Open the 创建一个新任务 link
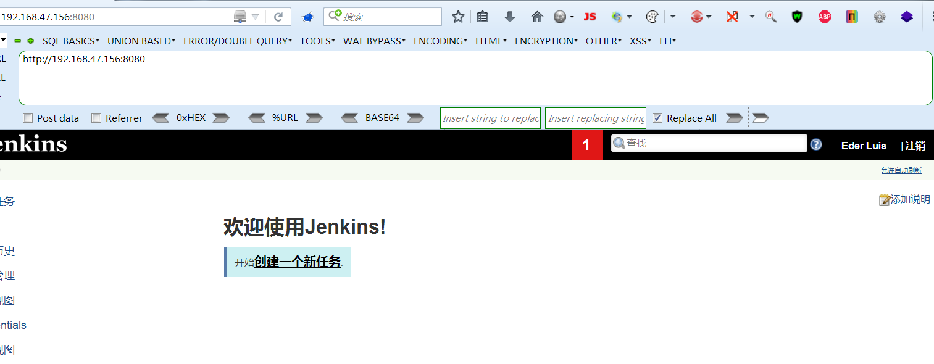 pos(298,262)
